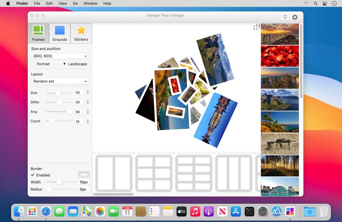Select the strawberries photo thumbnail
342x222 pixels.
[280, 56]
